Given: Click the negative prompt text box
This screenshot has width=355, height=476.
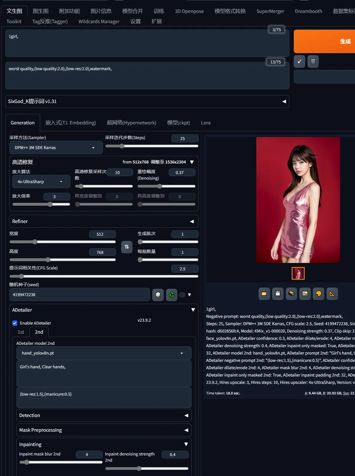Looking at the screenshot, I should click(147, 75).
